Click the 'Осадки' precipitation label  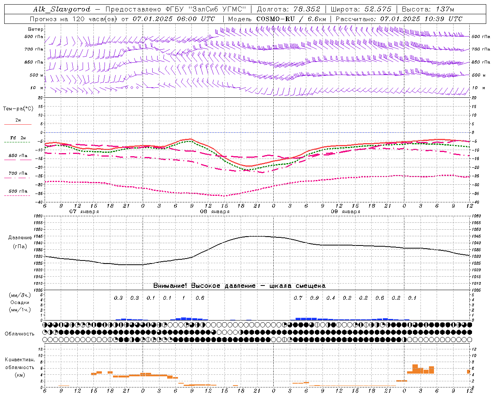(20, 302)
